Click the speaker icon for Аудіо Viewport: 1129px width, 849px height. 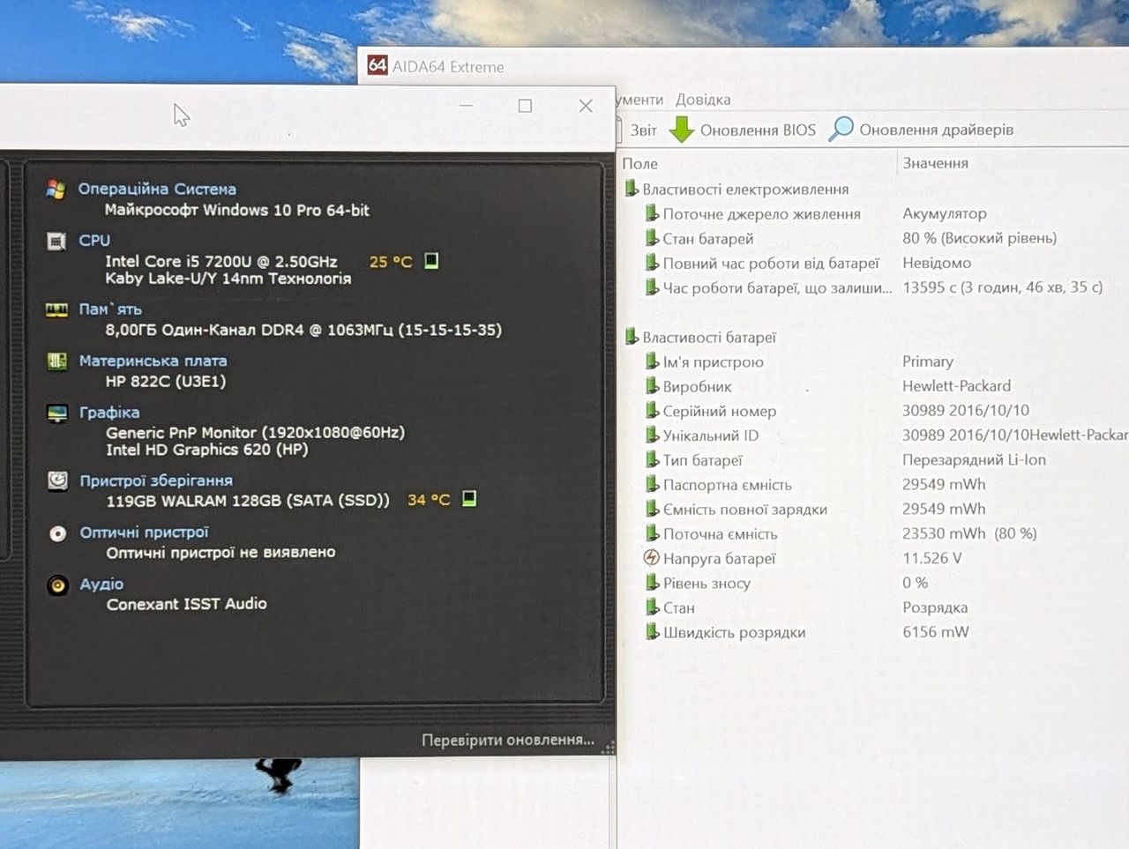click(57, 585)
